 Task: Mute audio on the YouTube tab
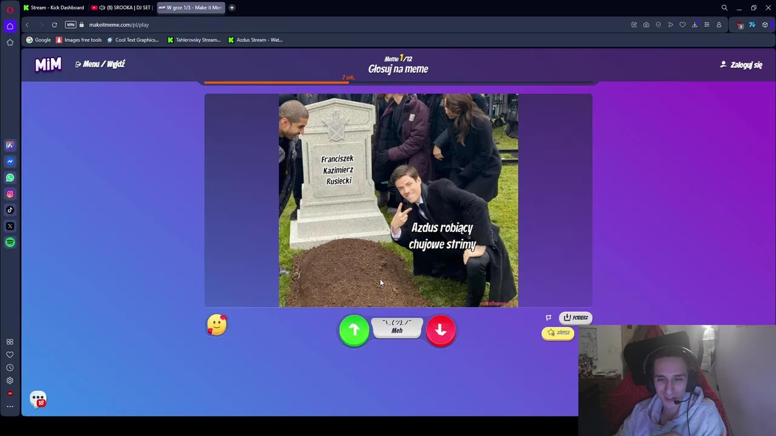pos(102,7)
